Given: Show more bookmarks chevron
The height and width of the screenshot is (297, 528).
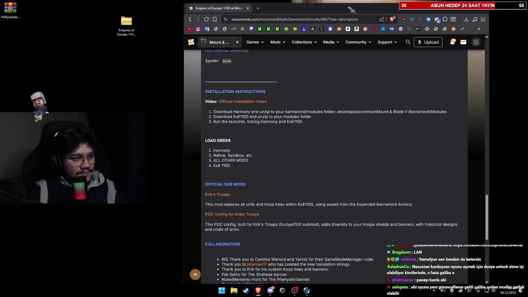Looking at the screenshot, I should point(479,29).
